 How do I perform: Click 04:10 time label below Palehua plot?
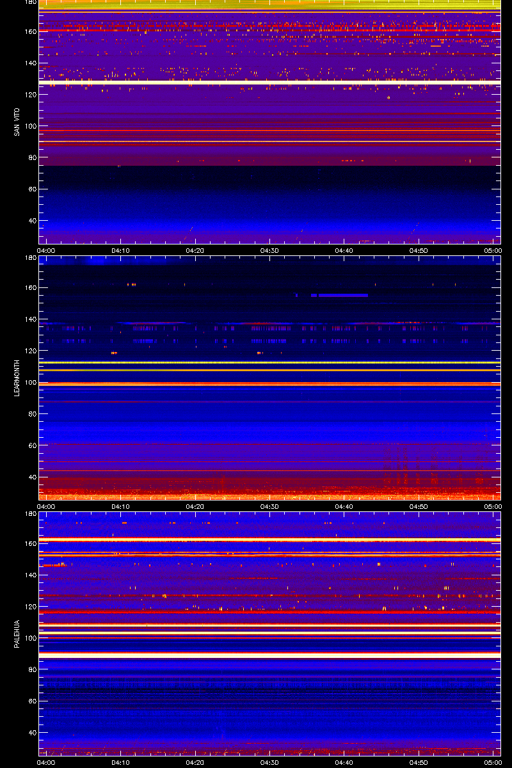tap(121, 762)
